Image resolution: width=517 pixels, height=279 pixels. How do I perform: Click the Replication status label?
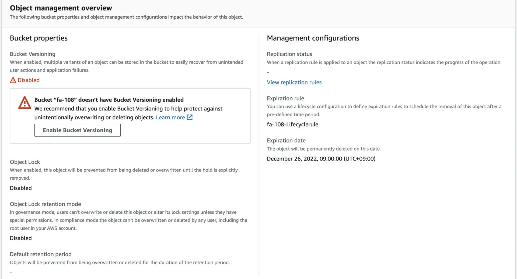[289, 54]
